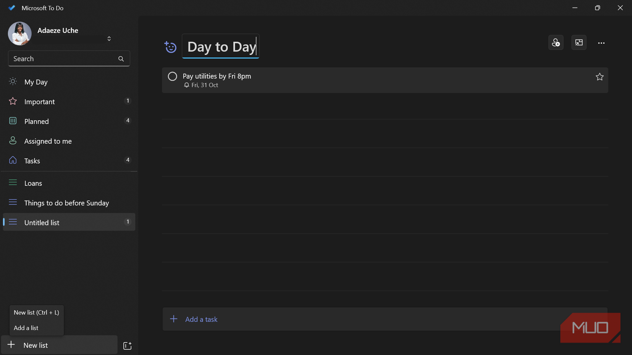Expand the account switcher arrows
This screenshot has height=355, width=632.
pos(109,39)
